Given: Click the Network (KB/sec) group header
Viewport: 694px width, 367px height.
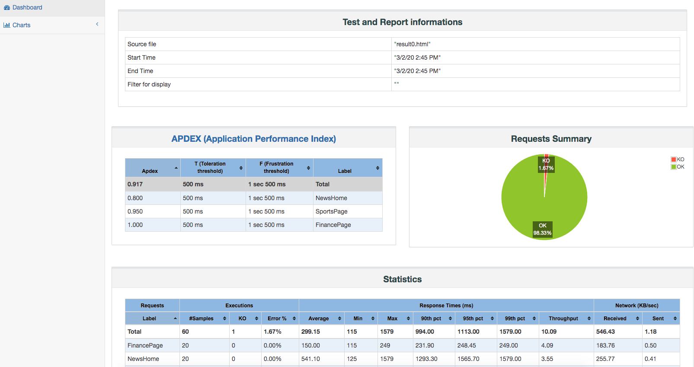Looking at the screenshot, I should pos(637,306).
